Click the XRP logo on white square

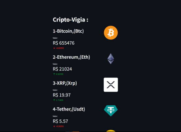111,85
